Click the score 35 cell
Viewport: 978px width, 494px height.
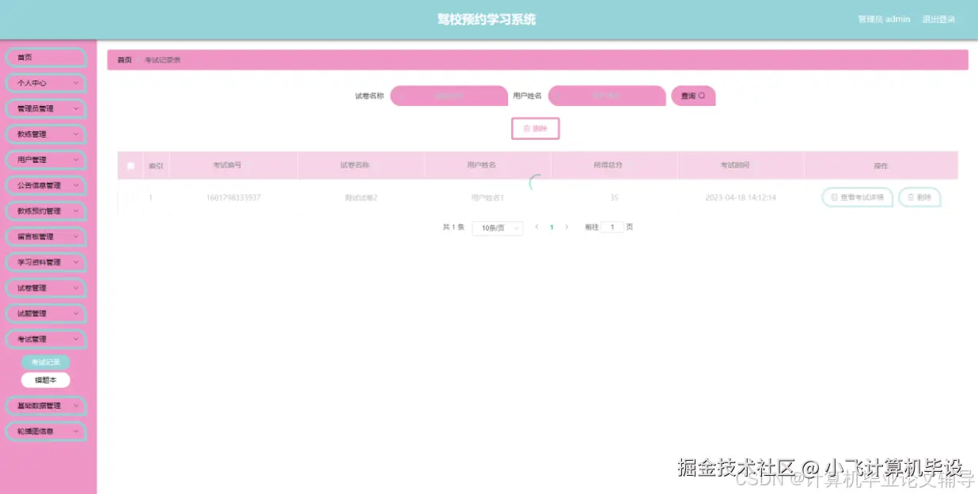[614, 198]
